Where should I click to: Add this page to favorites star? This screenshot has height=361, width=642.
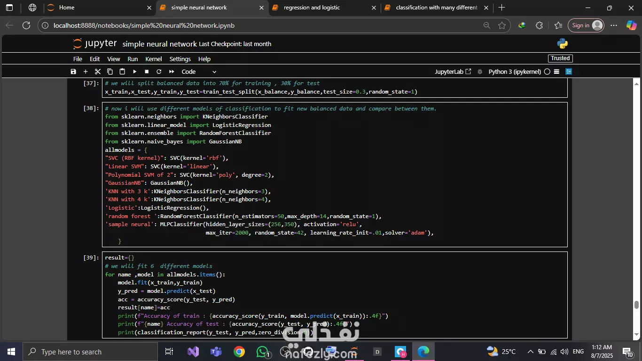coord(502,25)
